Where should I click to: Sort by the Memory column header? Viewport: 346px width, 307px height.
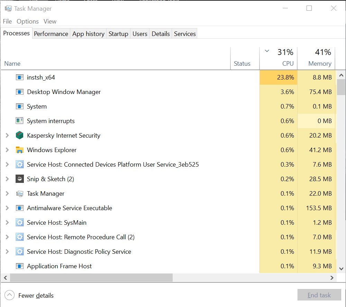[316, 58]
